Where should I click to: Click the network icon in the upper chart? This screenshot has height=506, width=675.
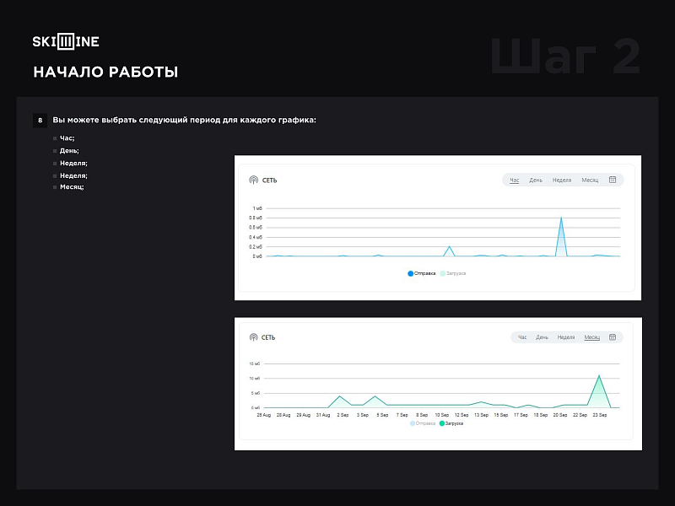pyautogui.click(x=253, y=180)
